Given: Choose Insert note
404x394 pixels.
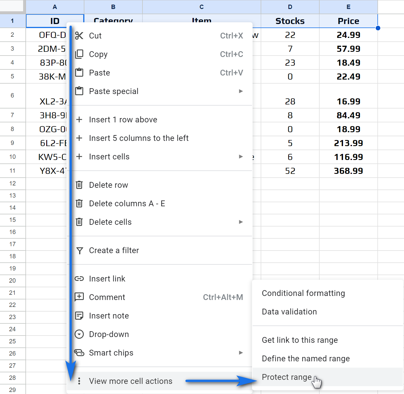Looking at the screenshot, I should point(160,316).
